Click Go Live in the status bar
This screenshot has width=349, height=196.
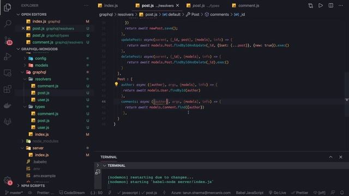(278, 193)
